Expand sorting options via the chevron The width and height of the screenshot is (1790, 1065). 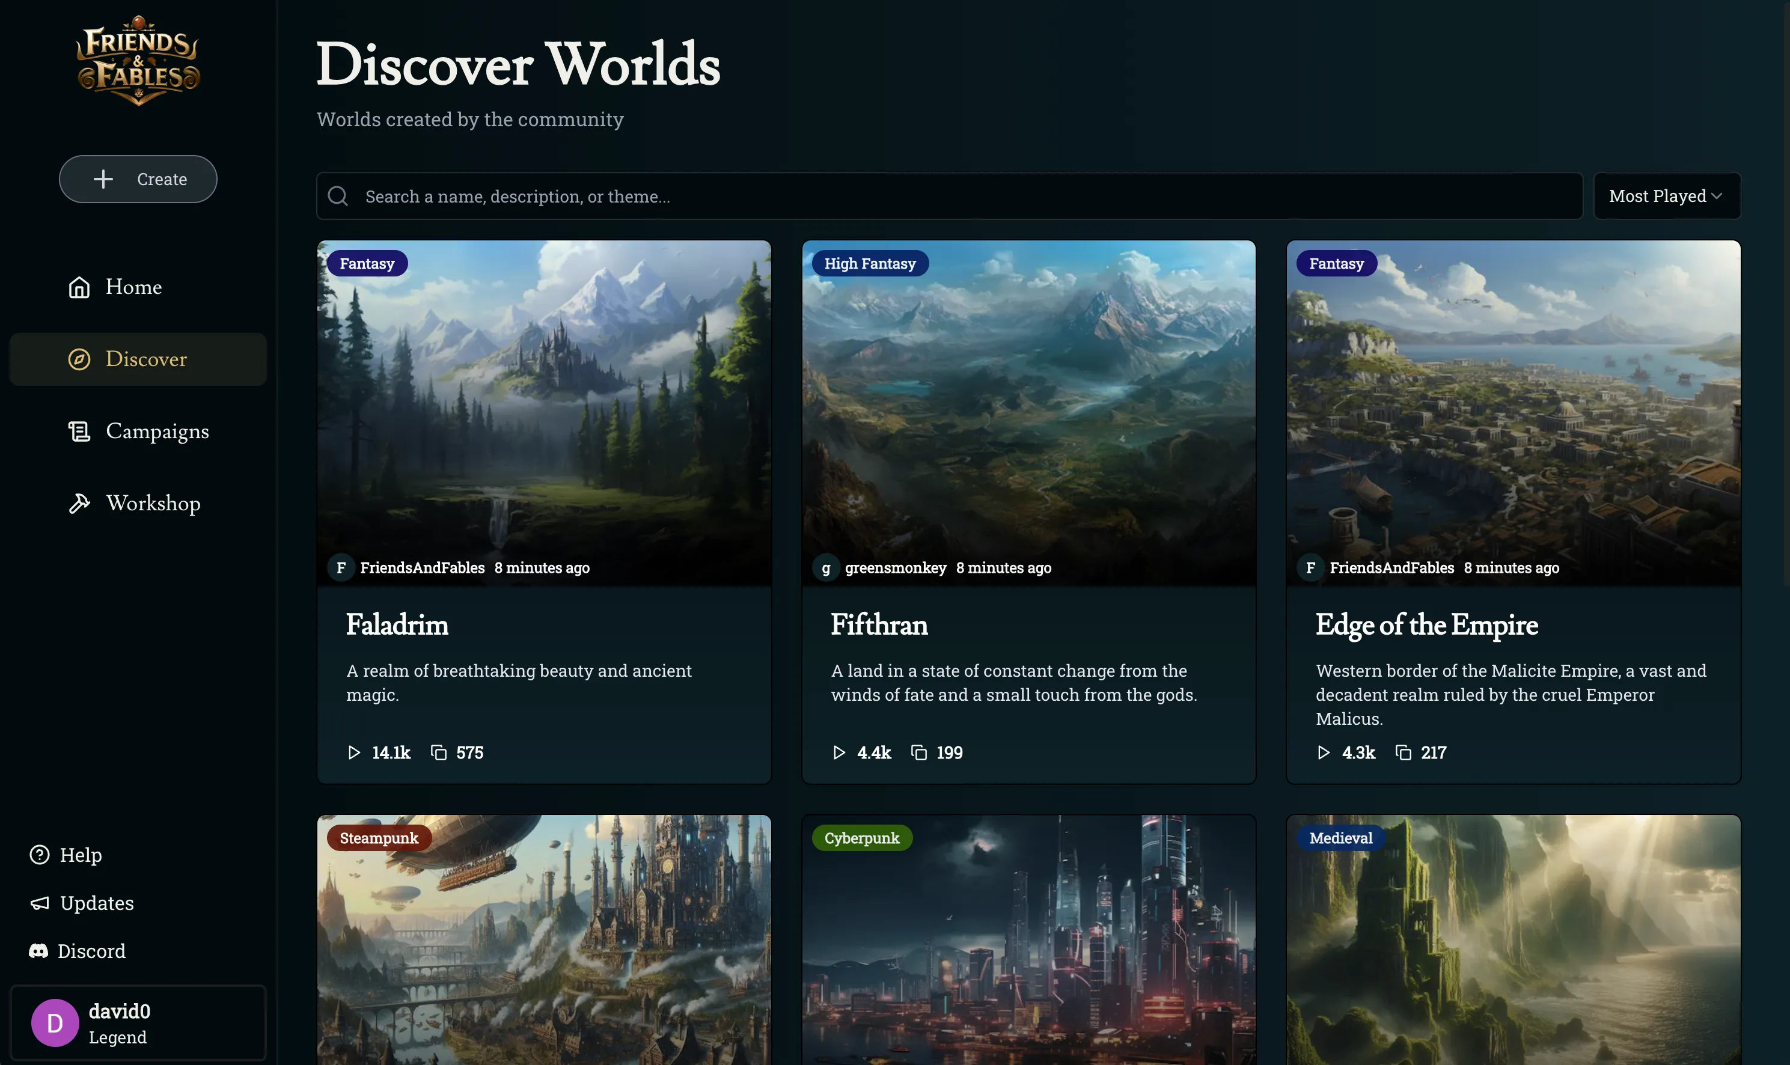tap(1718, 196)
